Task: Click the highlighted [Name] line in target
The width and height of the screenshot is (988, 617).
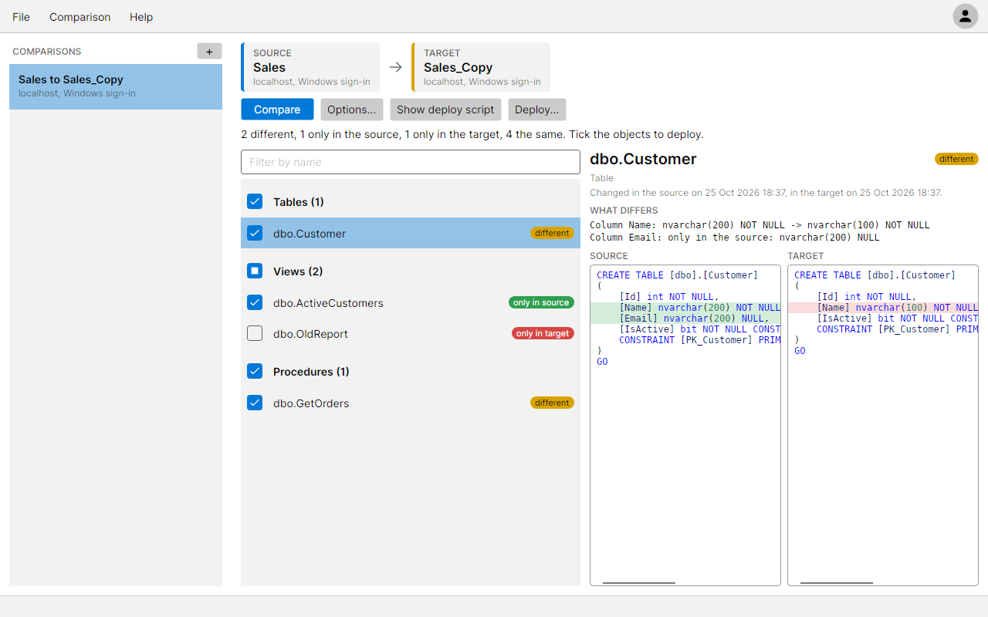Action: pyautogui.click(x=883, y=308)
